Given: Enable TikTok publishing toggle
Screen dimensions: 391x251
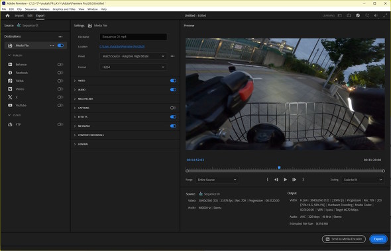Looking at the screenshot, I should tap(60, 81).
